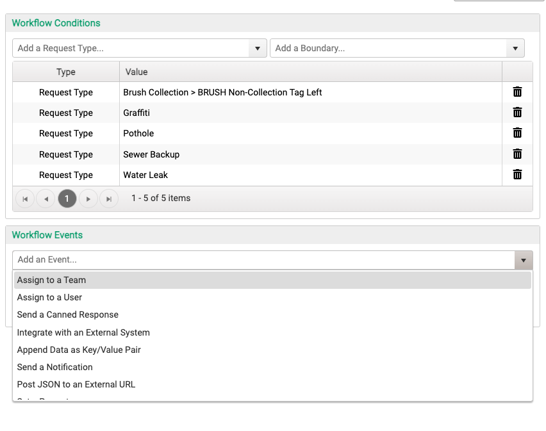Image resolution: width=546 pixels, height=431 pixels.
Task: Click Request Type cell in Graffiti row
Action: click(x=66, y=113)
